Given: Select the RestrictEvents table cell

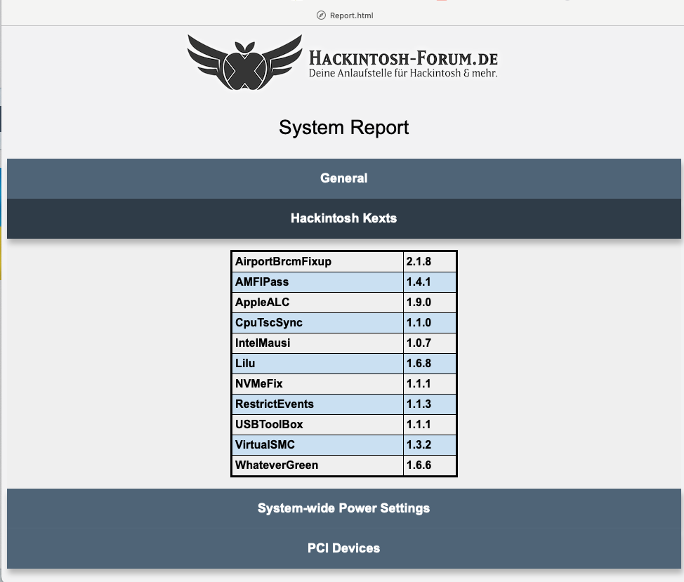Looking at the screenshot, I should [317, 404].
